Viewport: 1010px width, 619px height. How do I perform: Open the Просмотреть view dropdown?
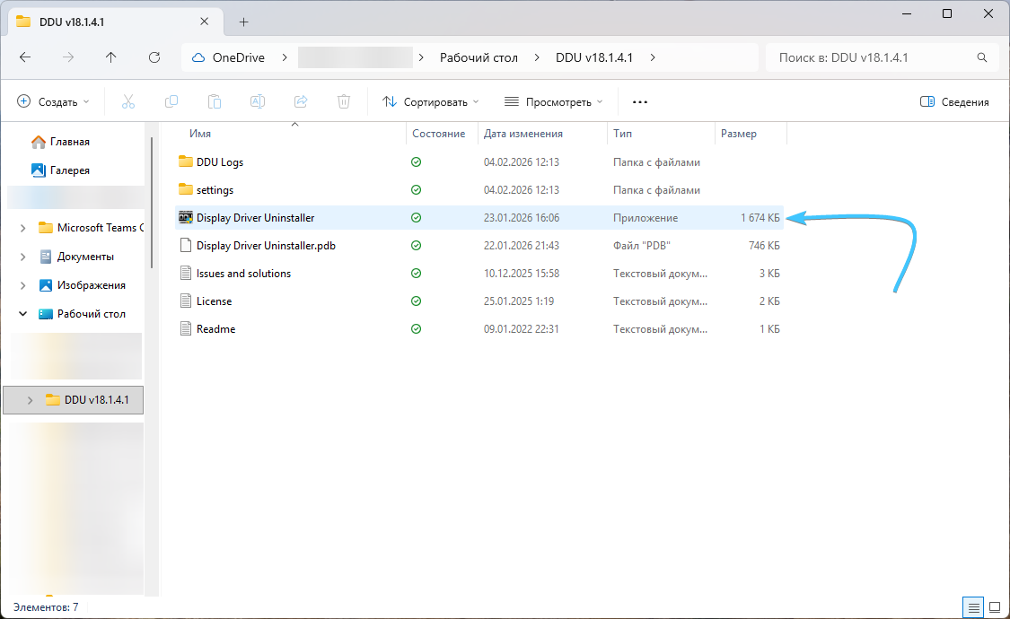click(x=553, y=102)
